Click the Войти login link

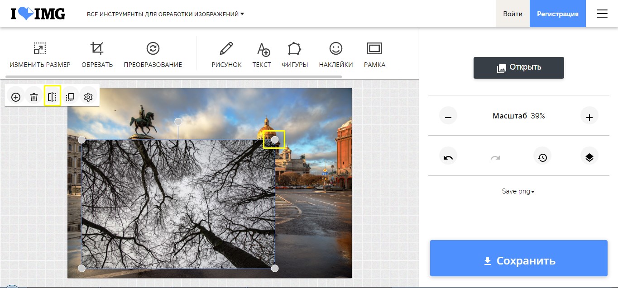pos(513,14)
